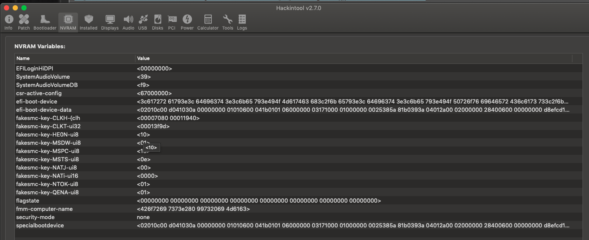This screenshot has height=240, width=589.
Task: Select the fakesmc-key-MSTS-ui8 row
Action: pyautogui.click(x=298, y=160)
